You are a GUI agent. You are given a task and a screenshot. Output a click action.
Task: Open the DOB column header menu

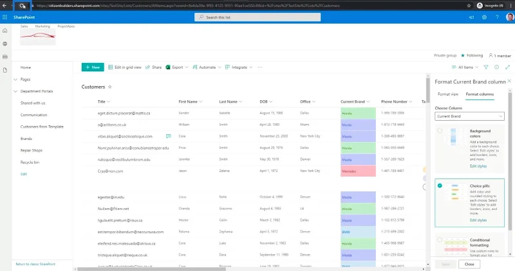(x=266, y=101)
